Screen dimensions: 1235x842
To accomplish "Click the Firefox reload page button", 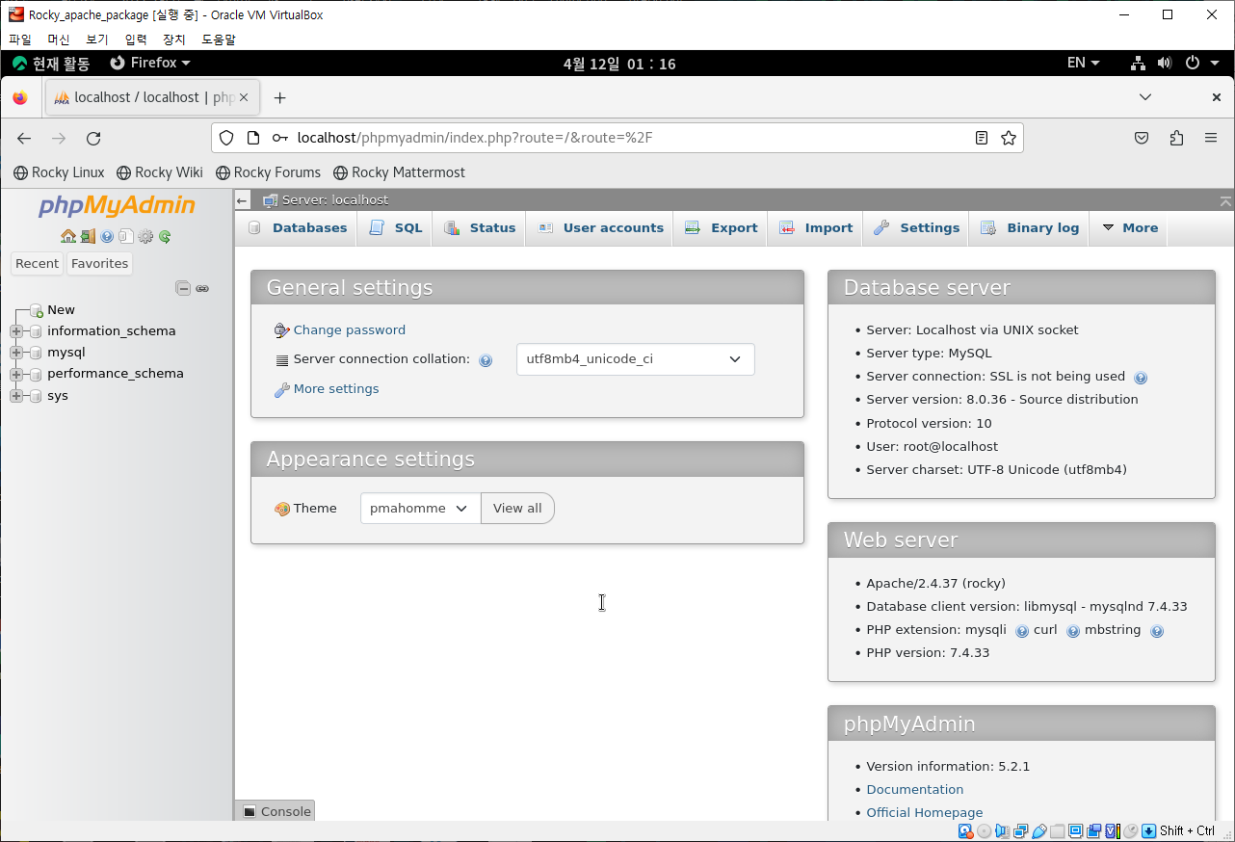I will [x=93, y=139].
